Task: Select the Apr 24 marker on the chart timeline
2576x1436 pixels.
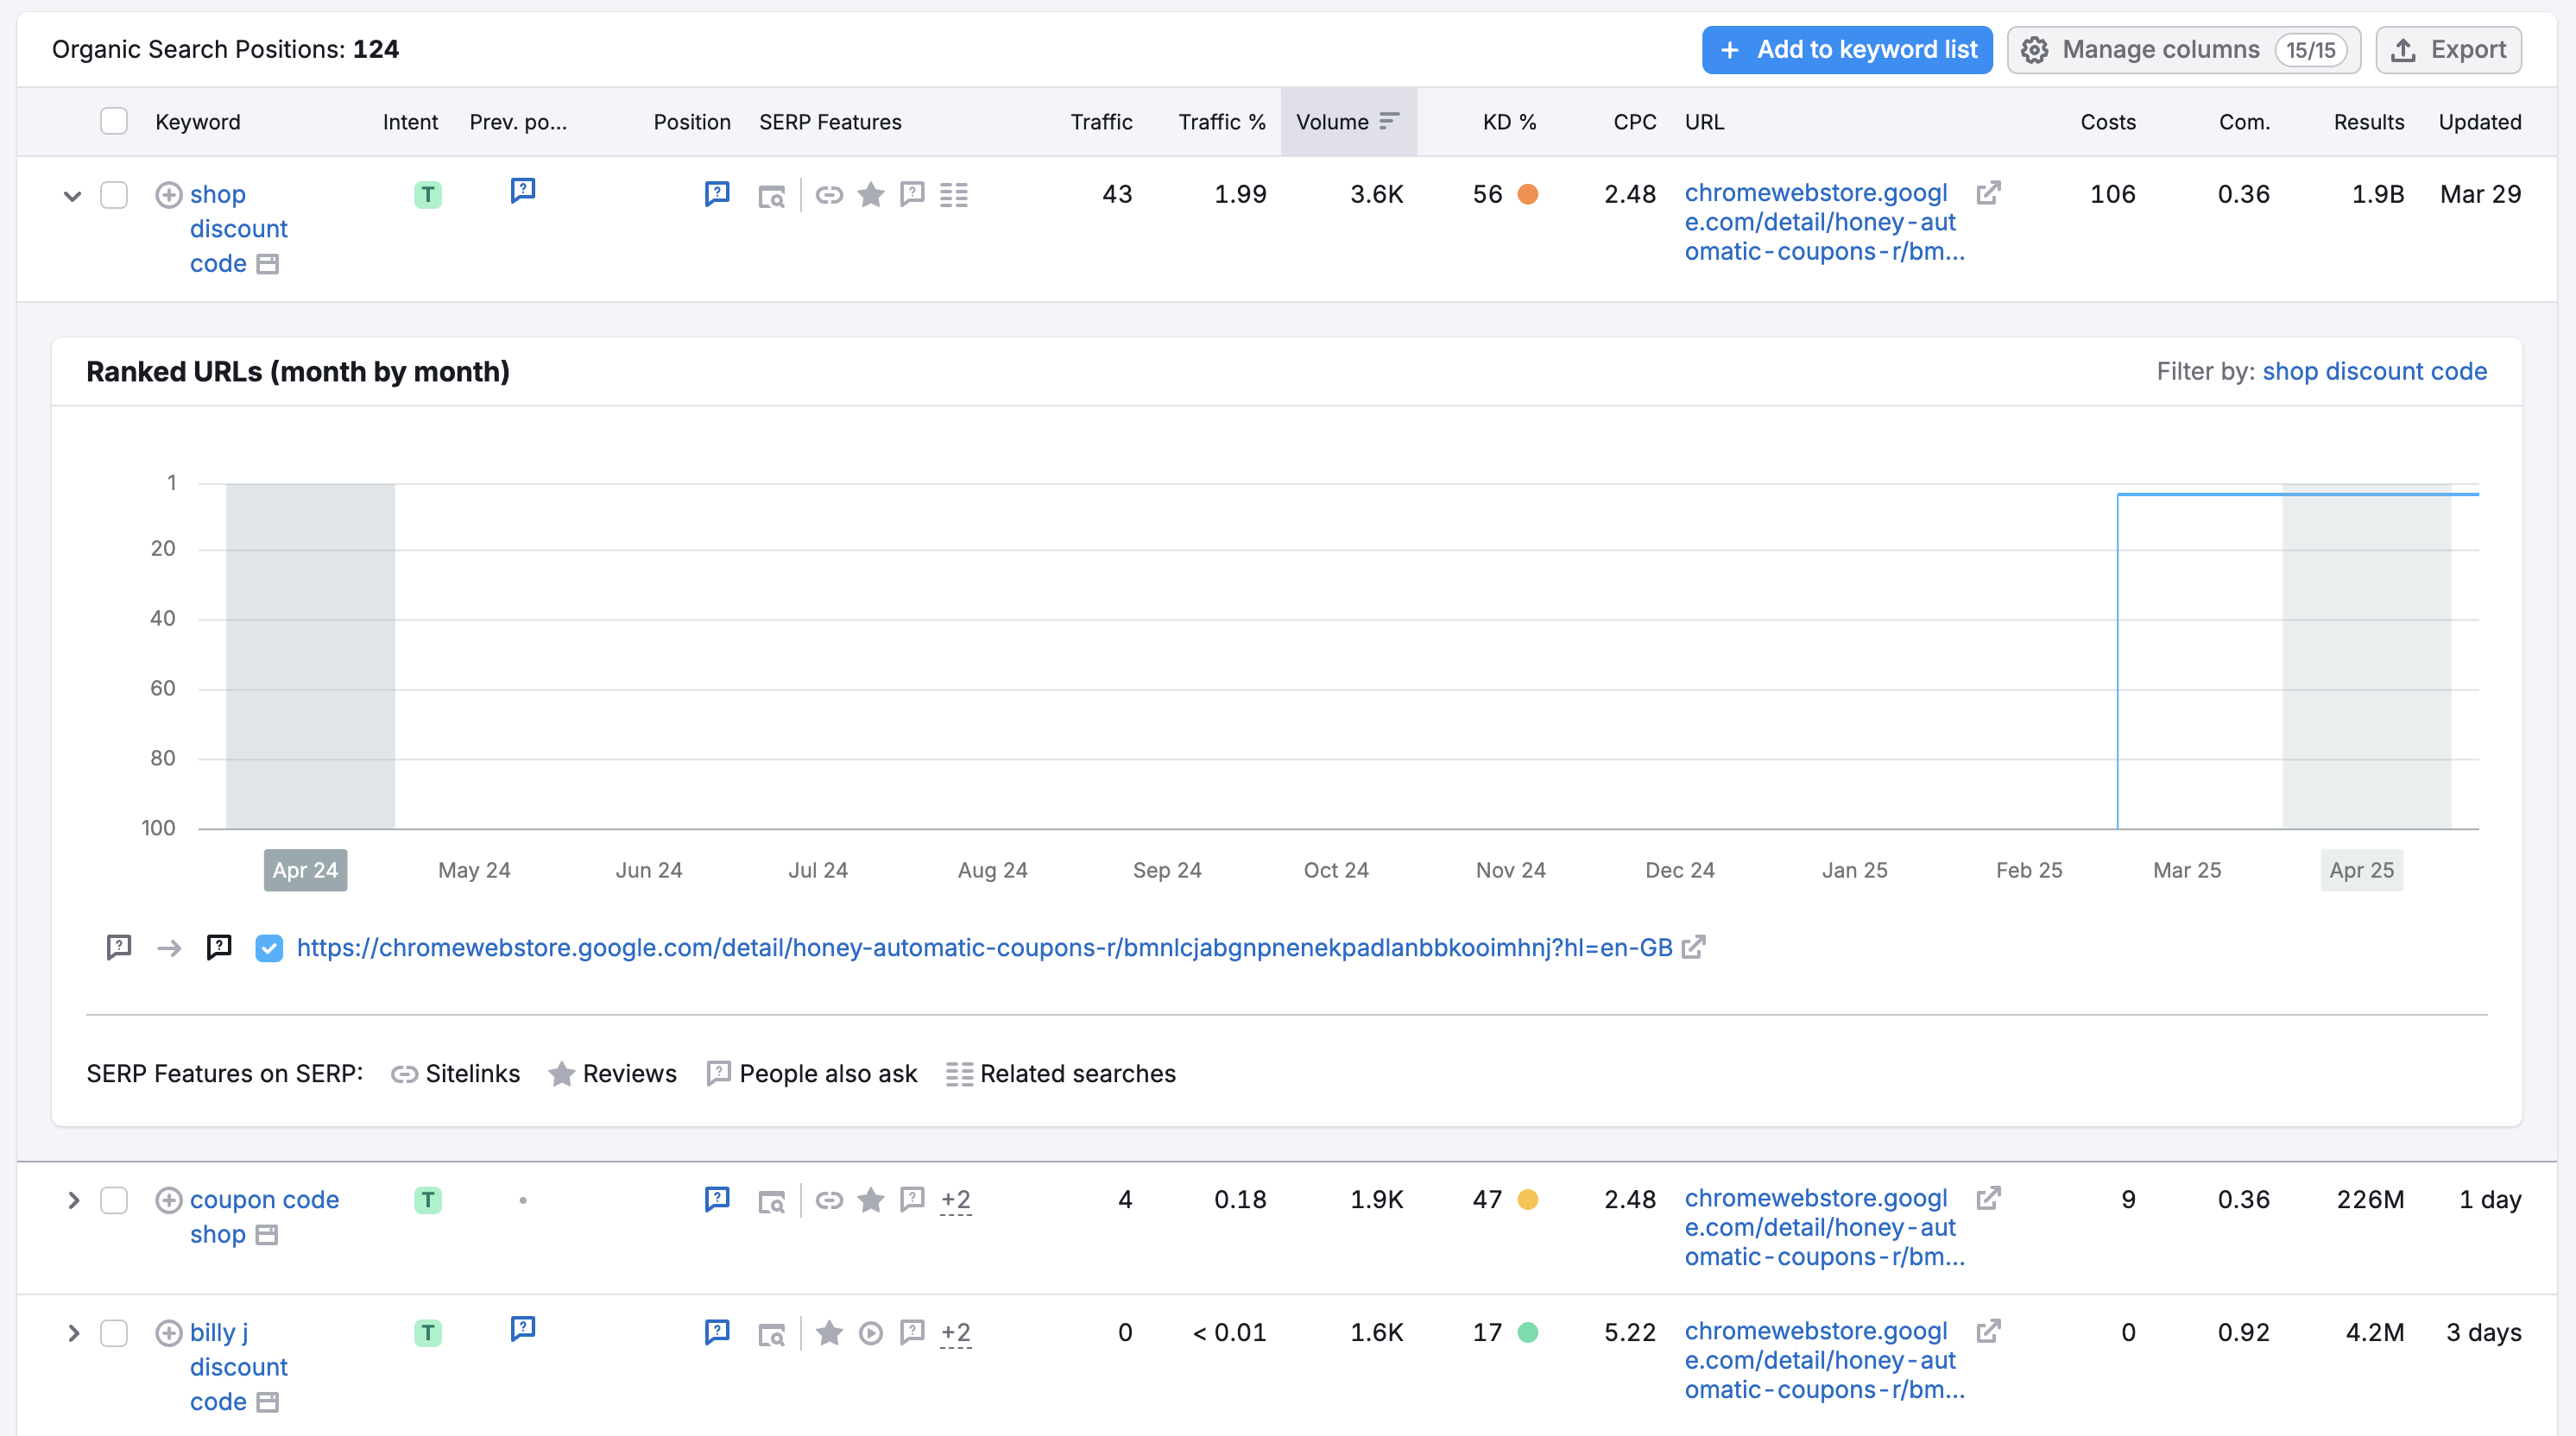Action: [x=305, y=870]
